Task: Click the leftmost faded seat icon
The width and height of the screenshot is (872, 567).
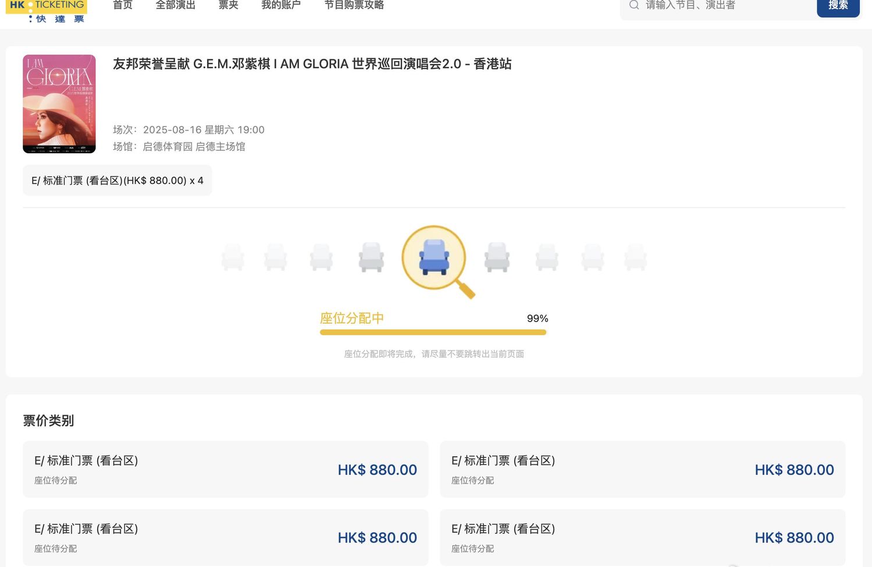Action: 233,257
